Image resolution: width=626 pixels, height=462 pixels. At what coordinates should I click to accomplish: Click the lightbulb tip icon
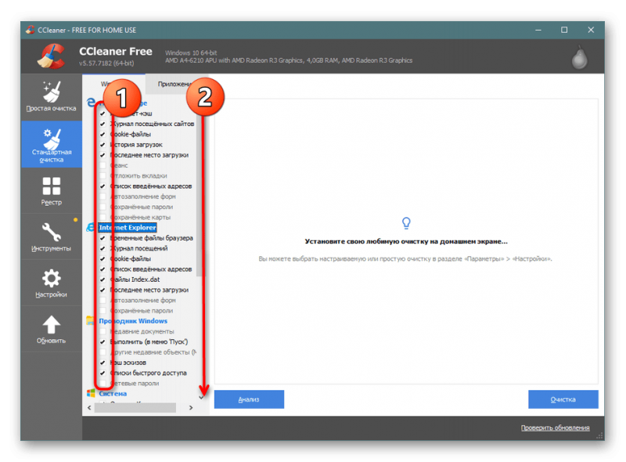406,223
